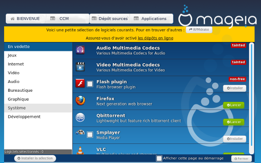Follow the 'les dépôts en ligne' link
Image resolution: width=261 pixels, height=163 pixels.
click(x=155, y=38)
